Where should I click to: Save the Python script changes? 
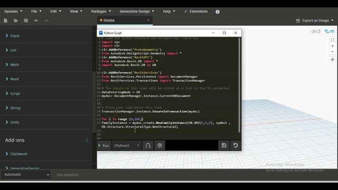coord(224,146)
